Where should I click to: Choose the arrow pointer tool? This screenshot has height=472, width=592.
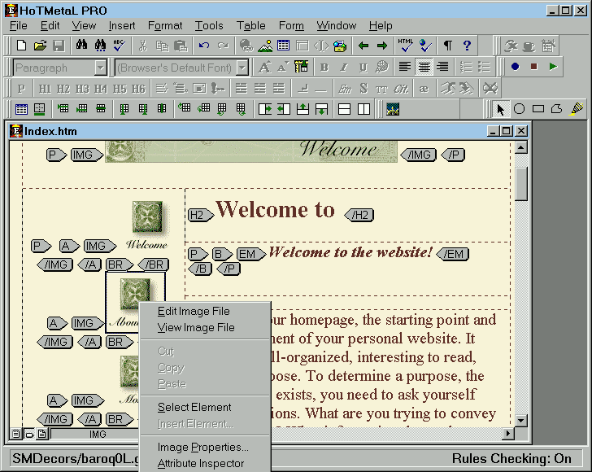click(x=501, y=109)
